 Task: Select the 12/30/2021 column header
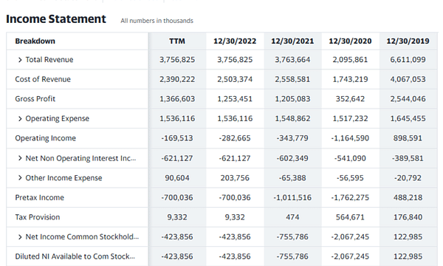[x=292, y=41]
